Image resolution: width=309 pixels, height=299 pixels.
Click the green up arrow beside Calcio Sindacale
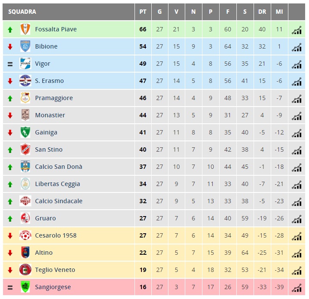pyautogui.click(x=10, y=201)
